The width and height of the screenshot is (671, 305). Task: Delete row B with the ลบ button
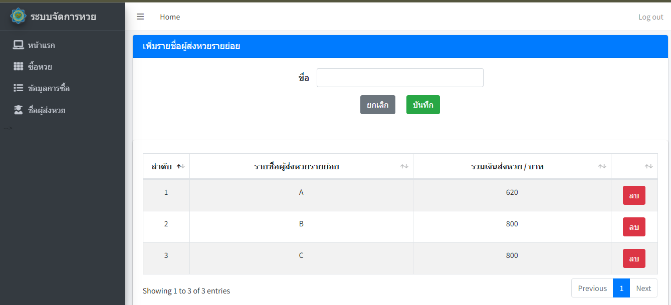tap(634, 227)
